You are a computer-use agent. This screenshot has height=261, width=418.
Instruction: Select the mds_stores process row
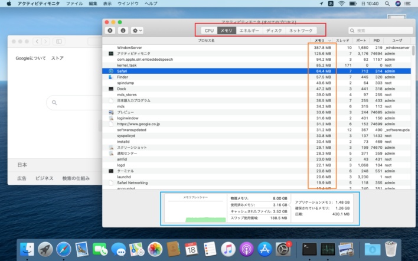pyautogui.click(x=256, y=94)
